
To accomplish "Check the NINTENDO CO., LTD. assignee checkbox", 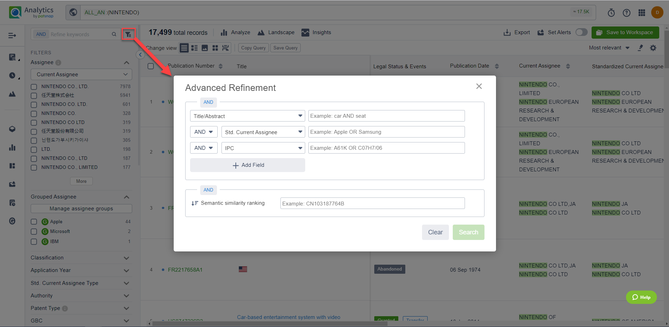I will click(34, 87).
